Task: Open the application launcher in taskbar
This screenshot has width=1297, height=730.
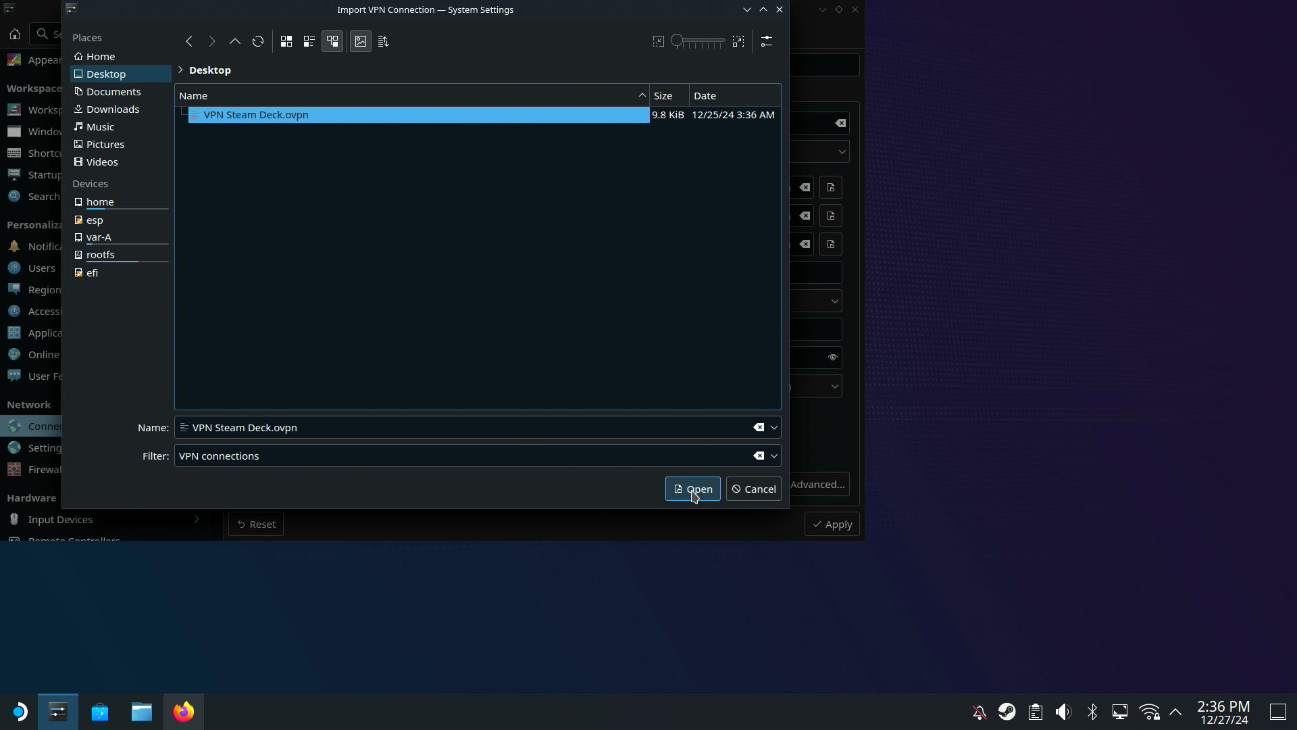Action: pos(19,712)
